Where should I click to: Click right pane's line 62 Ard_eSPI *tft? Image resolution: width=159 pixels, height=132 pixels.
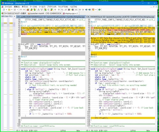click(x=117, y=34)
